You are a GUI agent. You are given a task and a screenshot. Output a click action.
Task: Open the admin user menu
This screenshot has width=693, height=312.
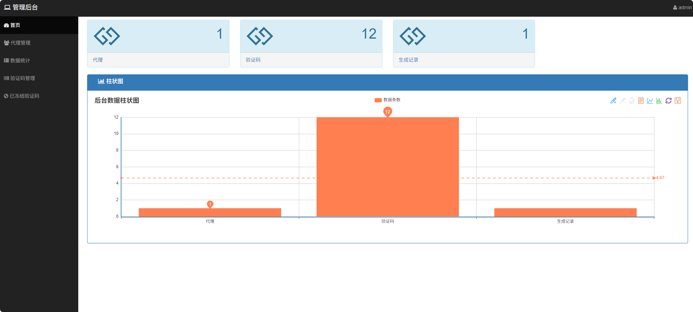tap(682, 7)
